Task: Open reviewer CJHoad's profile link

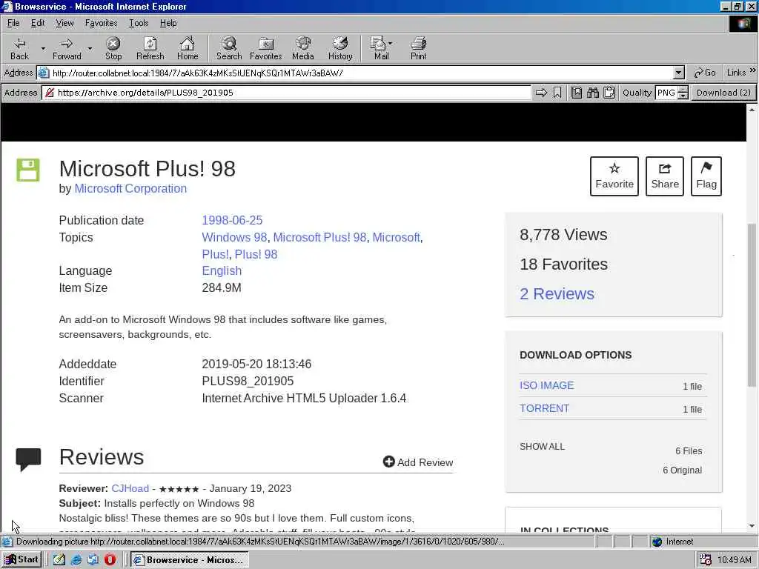Action: [130, 488]
